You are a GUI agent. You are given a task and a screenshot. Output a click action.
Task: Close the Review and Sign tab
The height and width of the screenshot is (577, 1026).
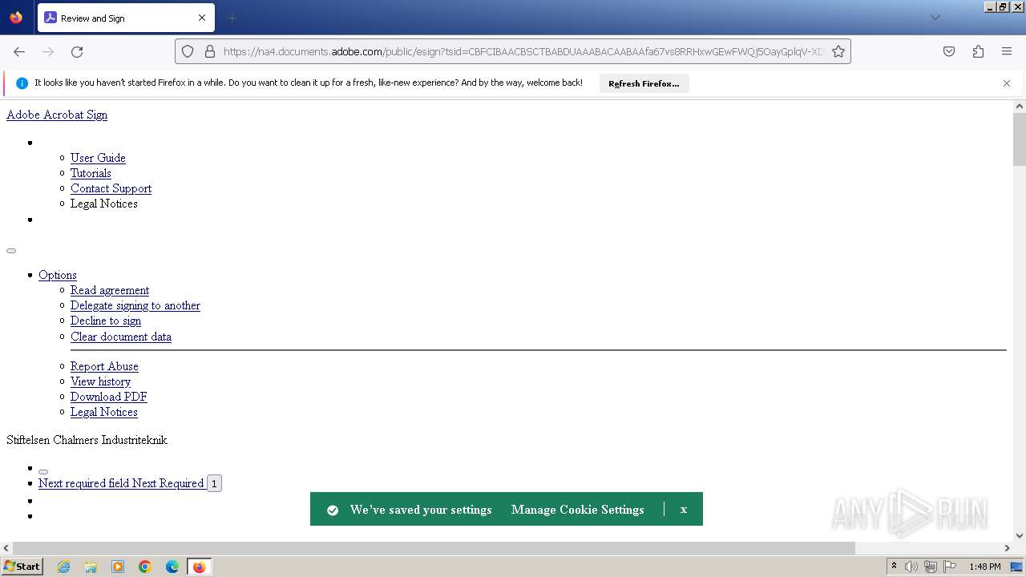pyautogui.click(x=202, y=18)
